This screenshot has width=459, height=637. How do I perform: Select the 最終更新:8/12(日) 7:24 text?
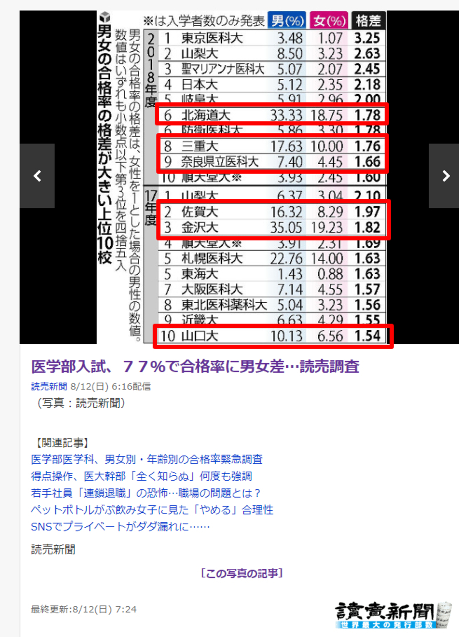coord(84,609)
